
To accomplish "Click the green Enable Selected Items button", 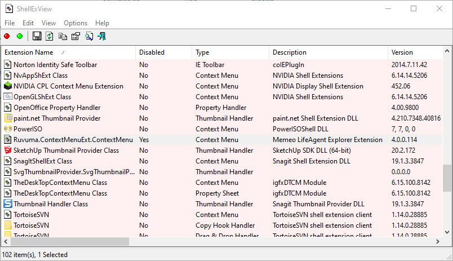I will (x=20, y=36).
